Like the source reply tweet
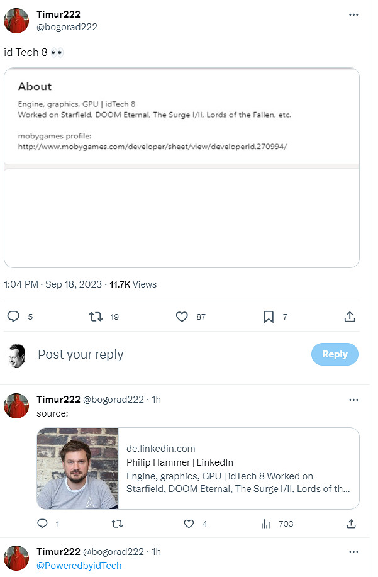 tap(188, 524)
